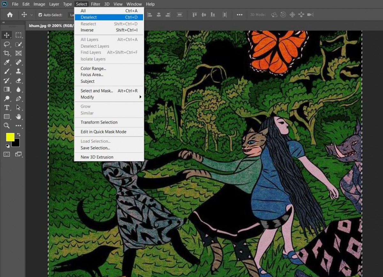Change screen mode from the toolbox
383x277 pixels.
pyautogui.click(x=19, y=154)
